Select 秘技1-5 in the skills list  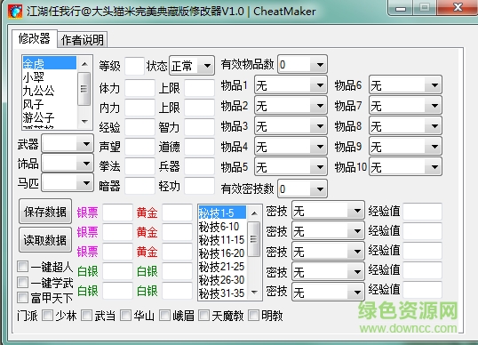click(x=222, y=213)
